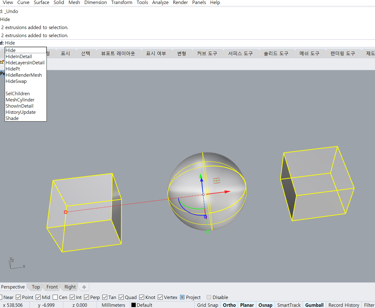Viewport: 375px width, 308px height.
Task: Open the Curve menu
Action: point(23,2)
